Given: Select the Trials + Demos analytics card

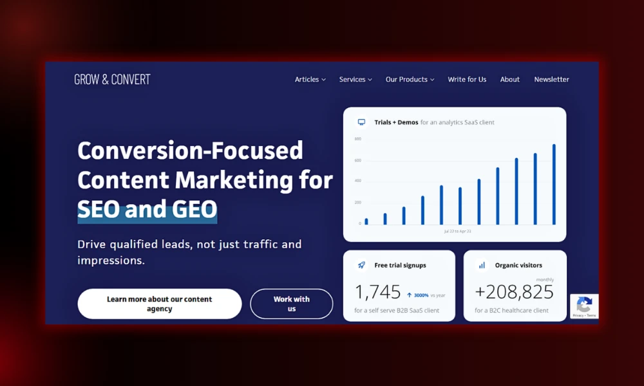Looking at the screenshot, I should [455, 174].
